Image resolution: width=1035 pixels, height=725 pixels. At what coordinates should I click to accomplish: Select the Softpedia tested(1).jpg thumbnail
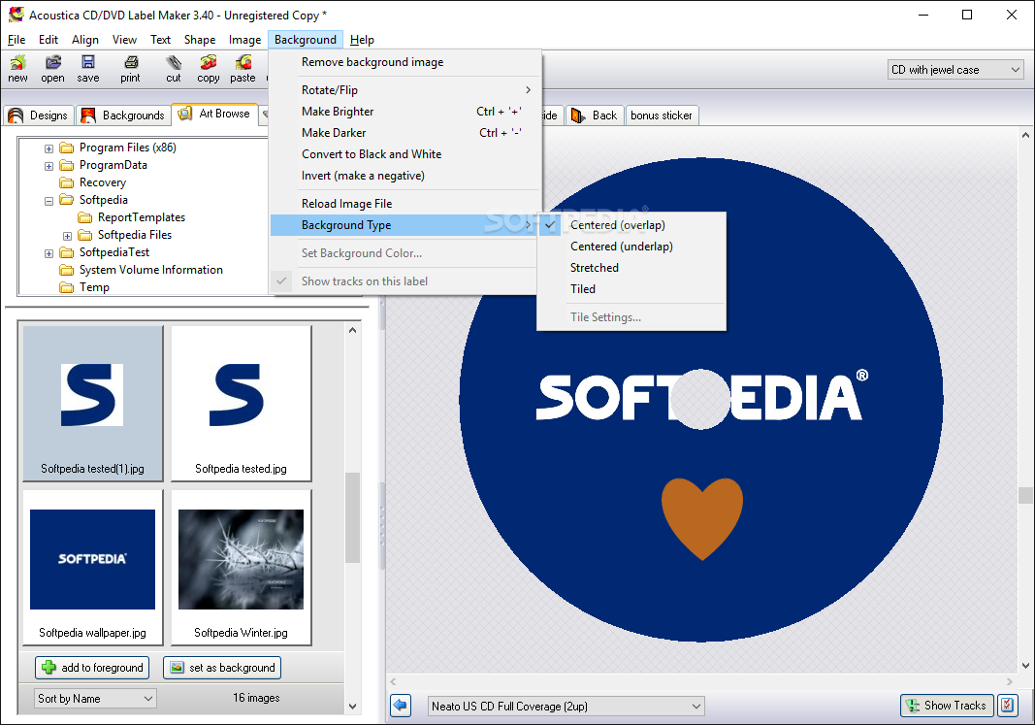92,402
